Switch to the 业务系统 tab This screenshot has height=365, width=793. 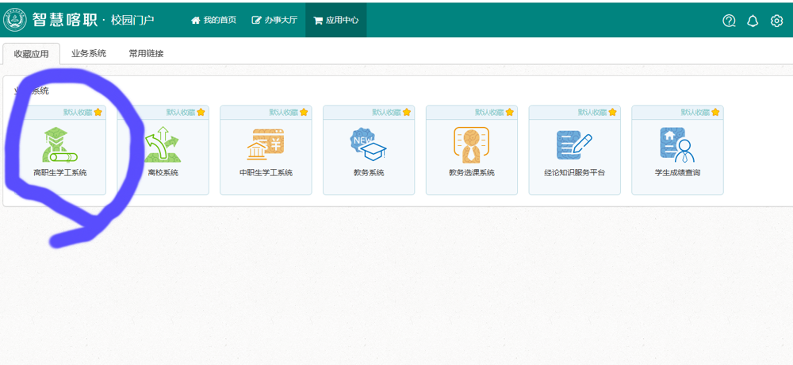click(x=89, y=54)
